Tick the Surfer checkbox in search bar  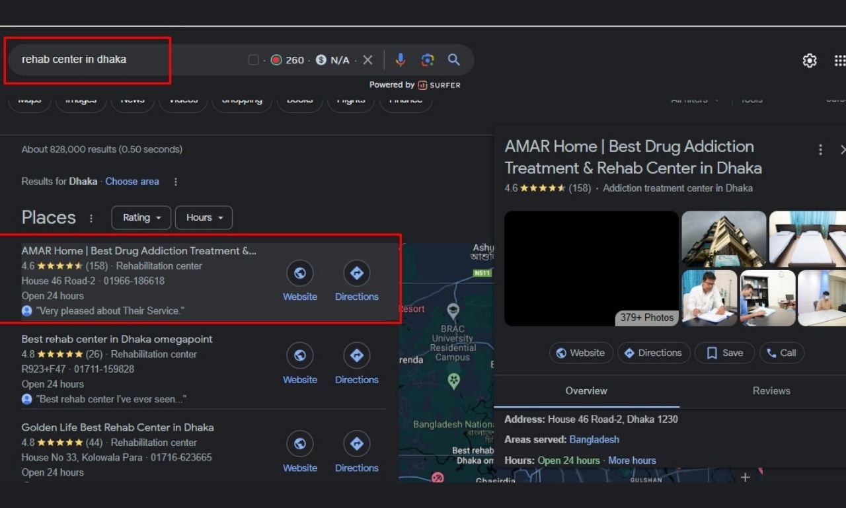[x=253, y=60]
